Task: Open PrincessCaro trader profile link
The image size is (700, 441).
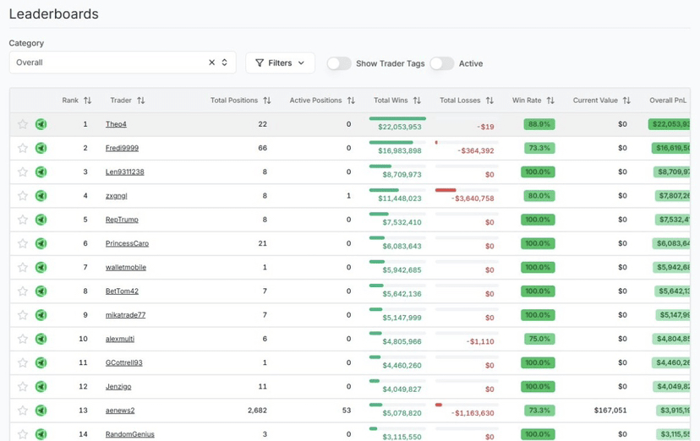Action: 127,243
